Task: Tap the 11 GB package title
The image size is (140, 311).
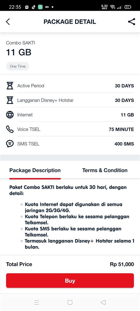Action: (x=19, y=52)
